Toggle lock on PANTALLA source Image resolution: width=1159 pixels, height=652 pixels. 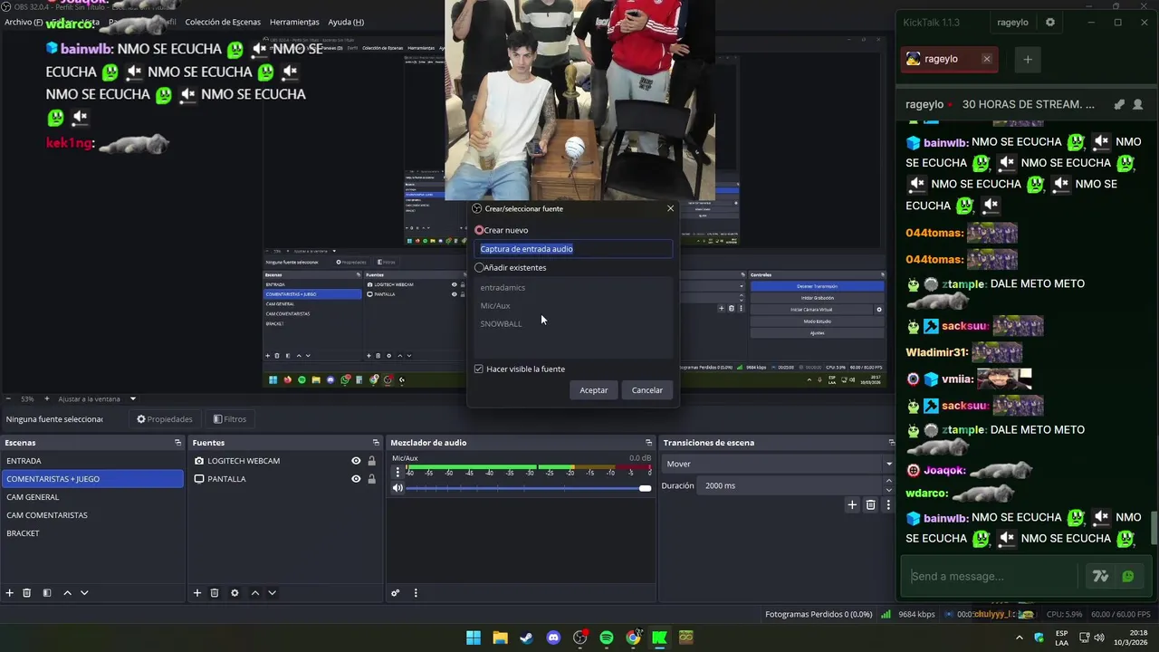tap(371, 479)
